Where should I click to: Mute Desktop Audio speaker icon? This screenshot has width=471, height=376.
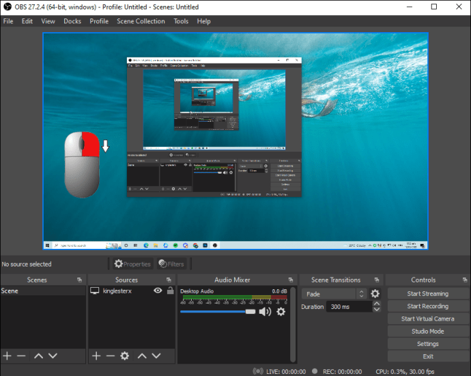265,312
